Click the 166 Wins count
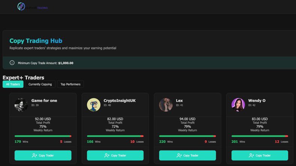 (94, 142)
